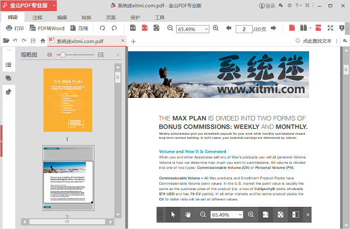The image size is (350, 229).
Task: Activate hand pan tool in floating bar
Action: 188,215
